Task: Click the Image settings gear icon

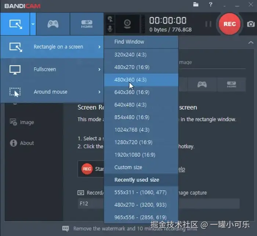Action: (x=13, y=122)
